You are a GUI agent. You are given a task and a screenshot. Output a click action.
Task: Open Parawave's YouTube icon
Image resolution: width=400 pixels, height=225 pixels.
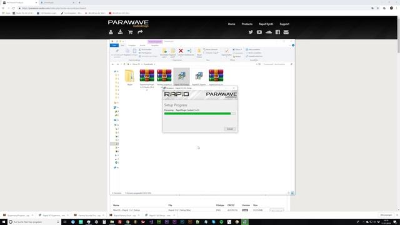(x=259, y=32)
